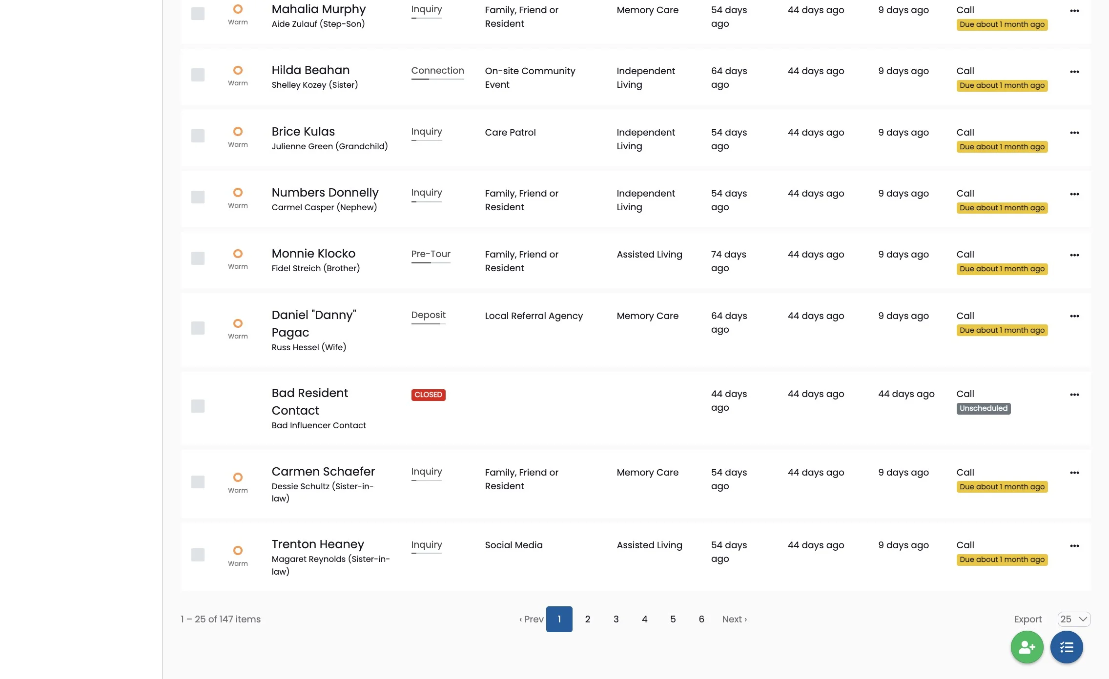Open the blue task list button
This screenshot has height=679, width=1109.
click(1067, 647)
